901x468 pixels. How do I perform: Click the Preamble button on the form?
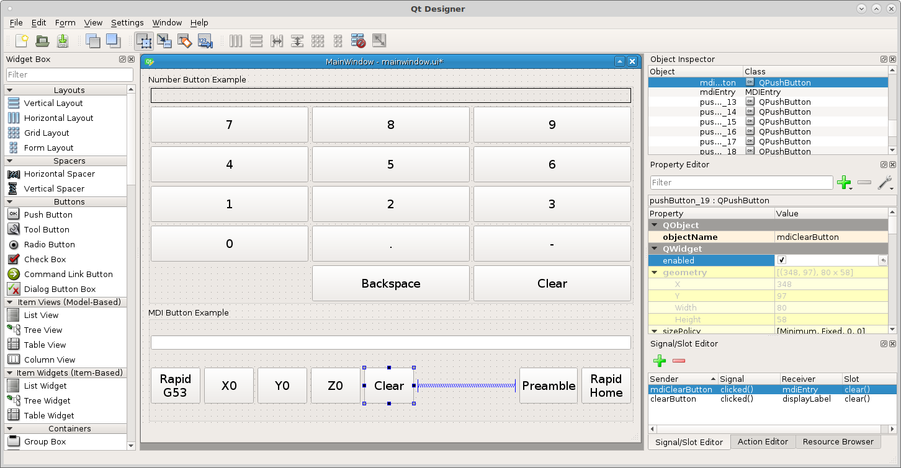point(549,386)
